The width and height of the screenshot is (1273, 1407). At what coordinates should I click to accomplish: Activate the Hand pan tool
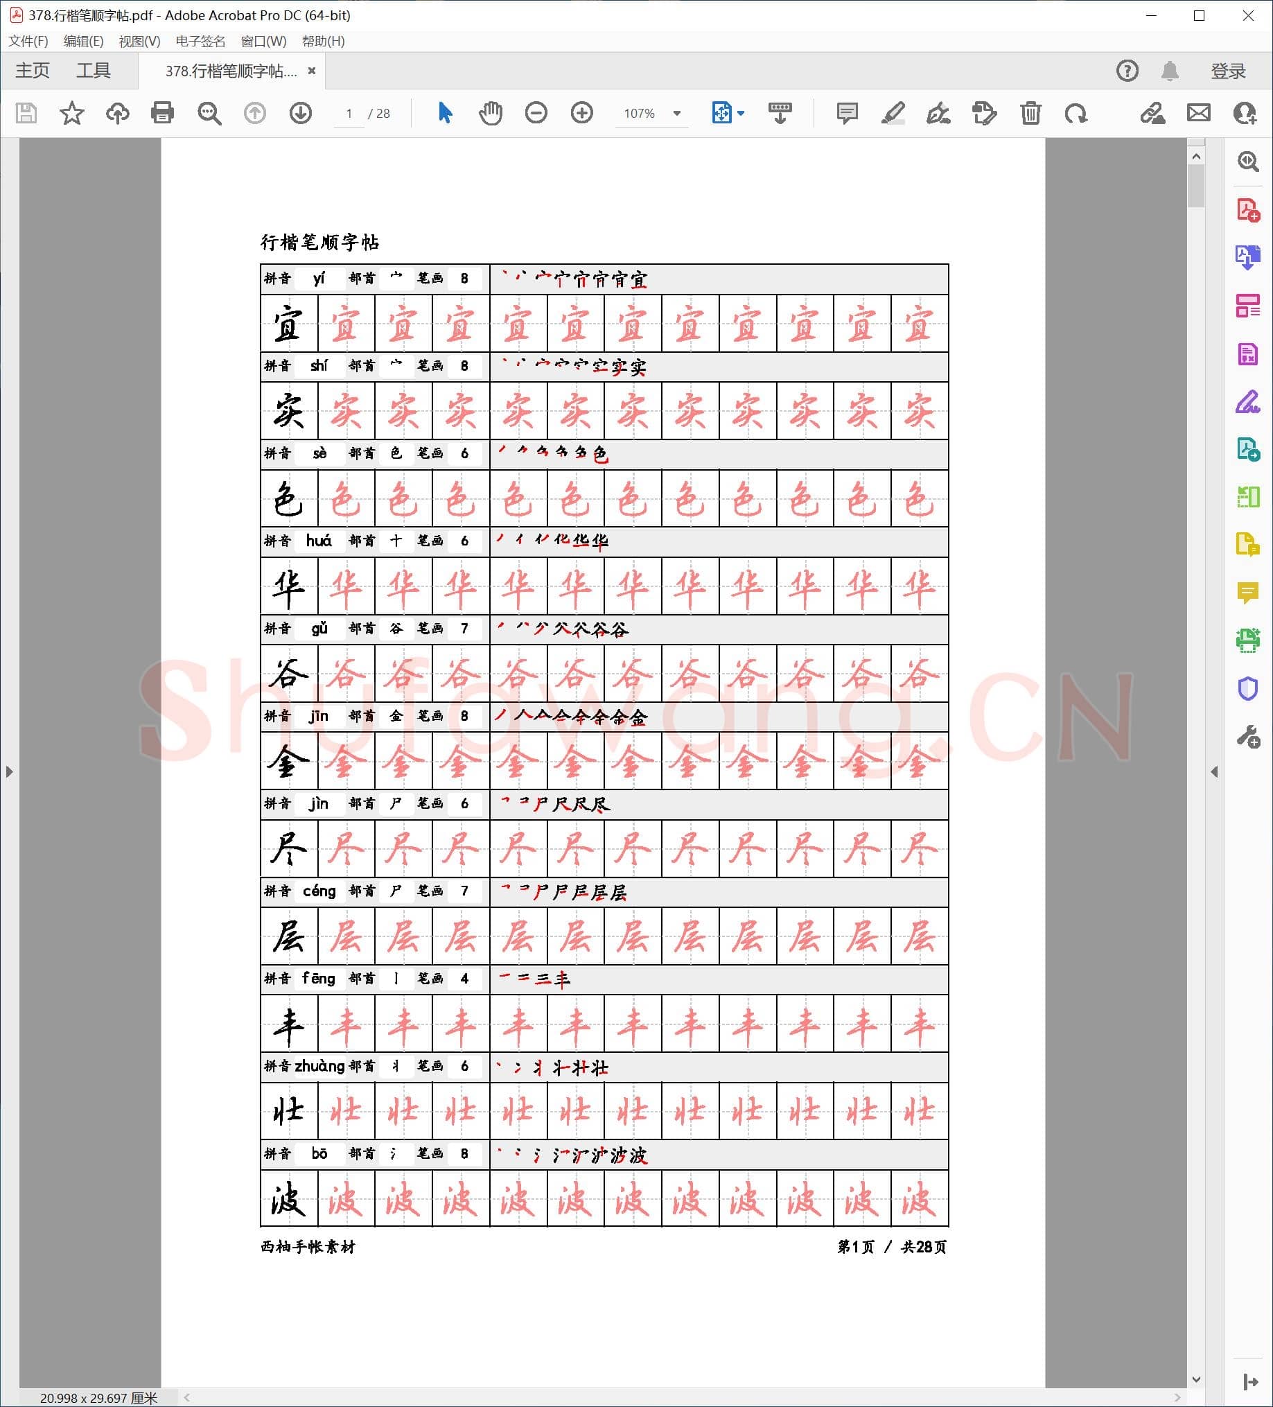point(490,113)
